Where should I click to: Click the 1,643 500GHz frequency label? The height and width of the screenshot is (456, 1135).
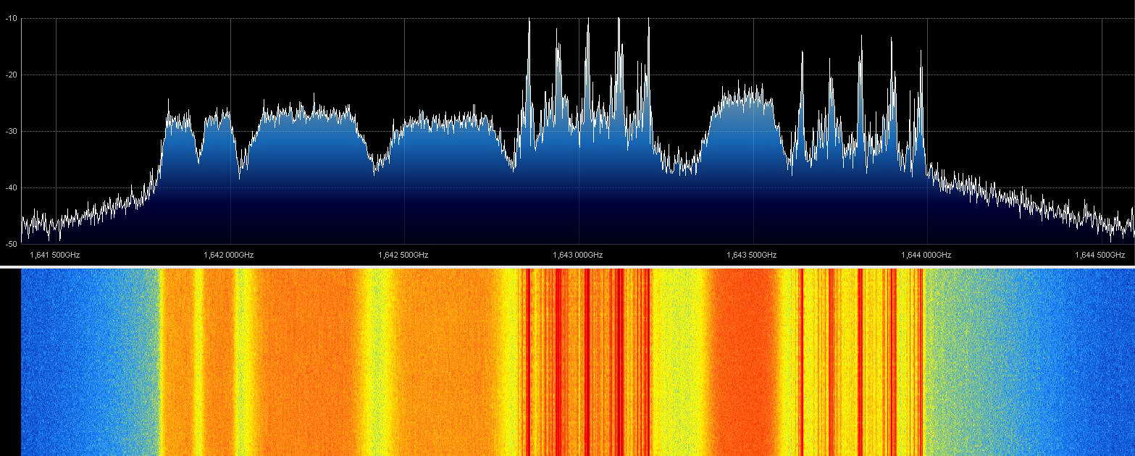coord(752,255)
